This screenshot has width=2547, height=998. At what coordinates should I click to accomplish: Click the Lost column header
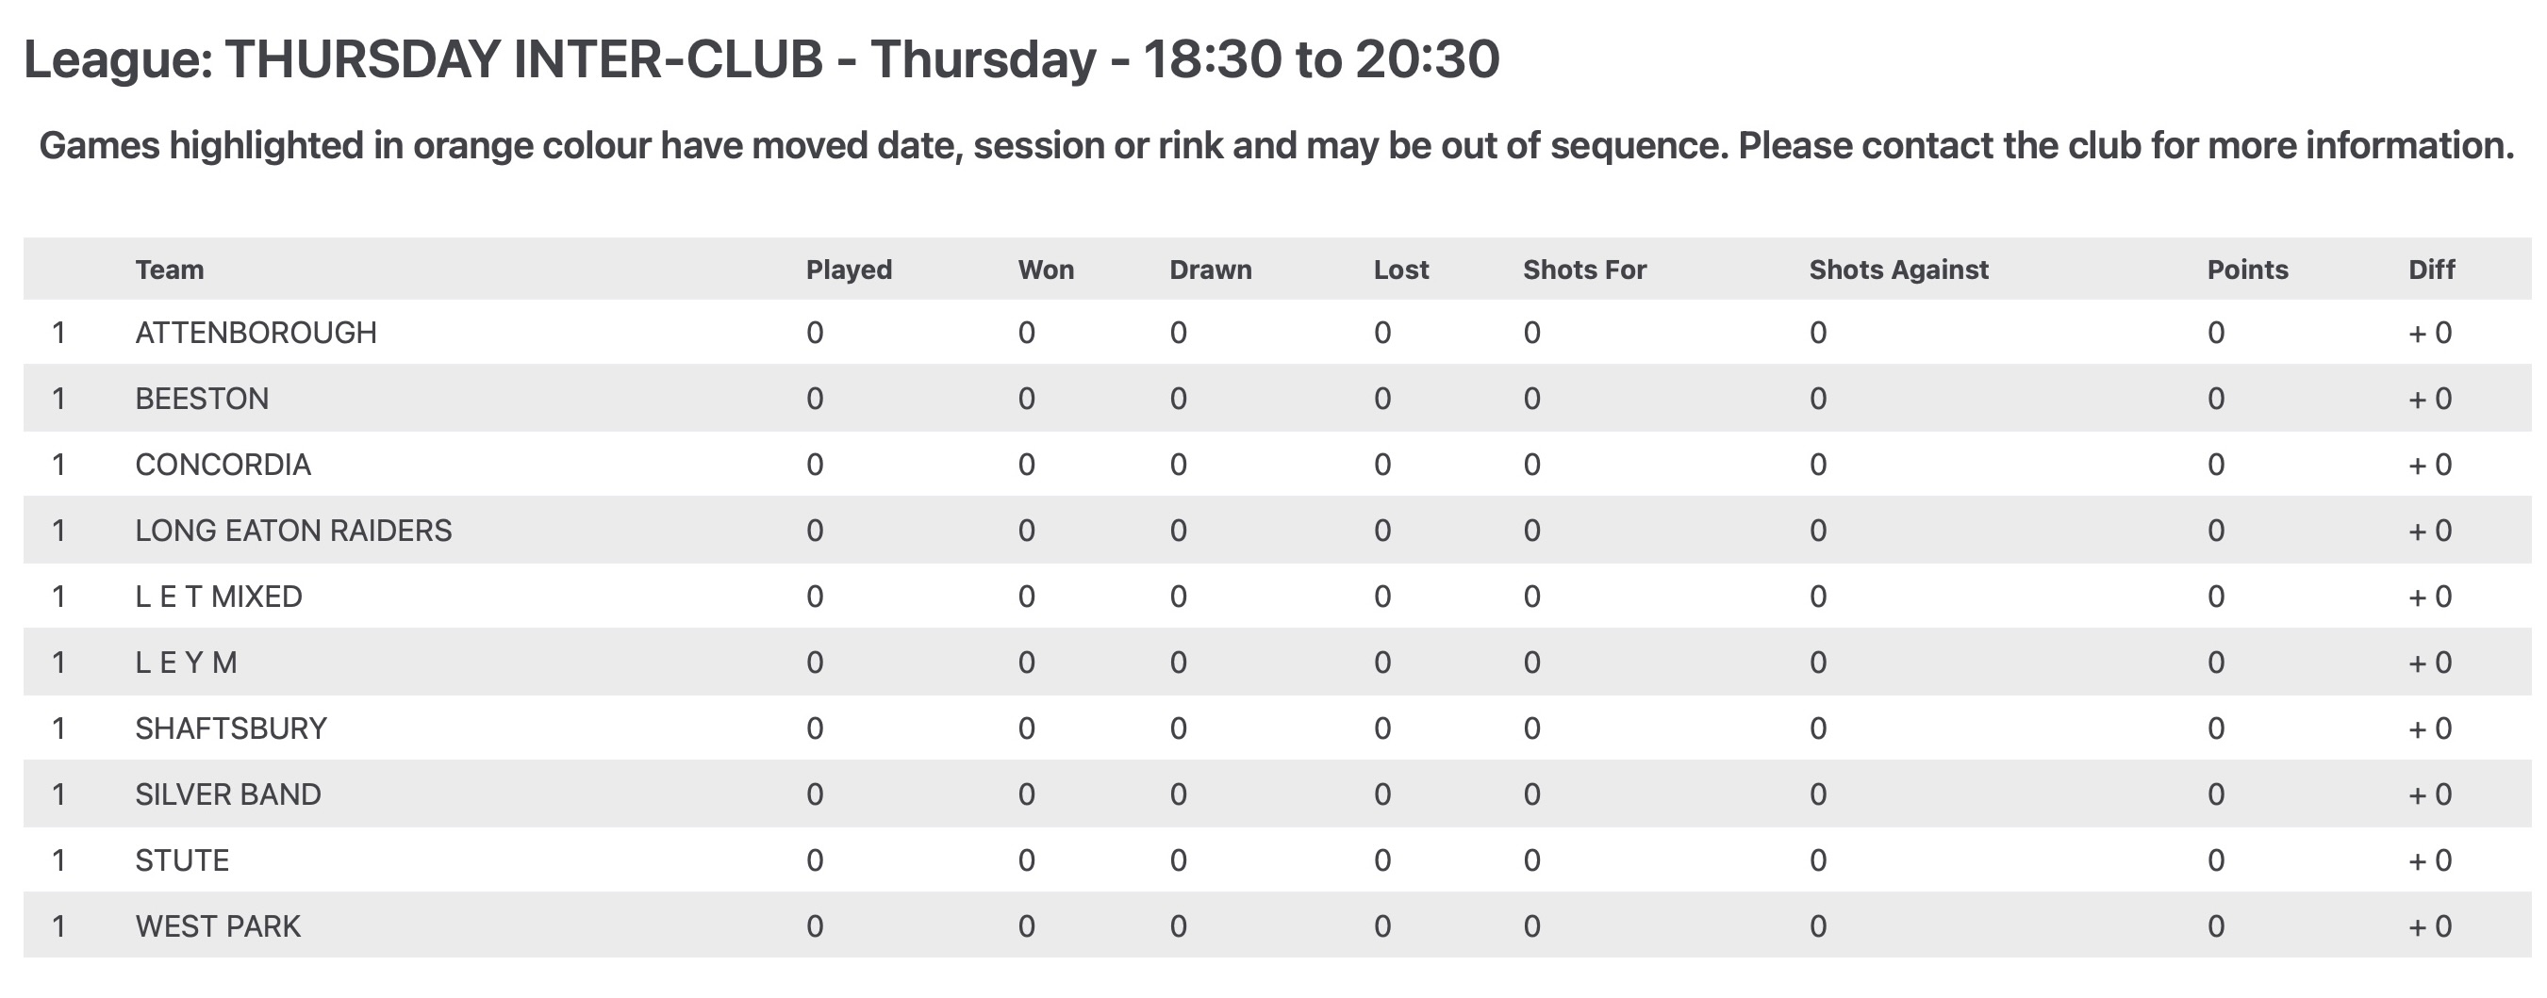1401,270
